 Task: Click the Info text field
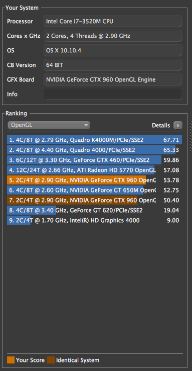point(113,94)
